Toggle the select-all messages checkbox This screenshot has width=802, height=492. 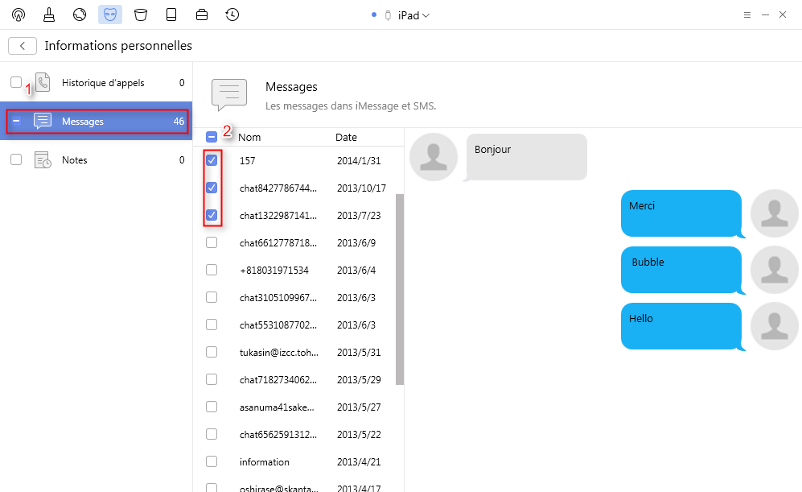pyautogui.click(x=212, y=137)
